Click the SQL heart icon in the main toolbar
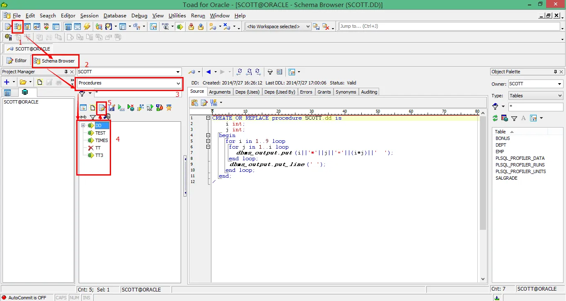This screenshot has width=566, height=301. pos(46,26)
